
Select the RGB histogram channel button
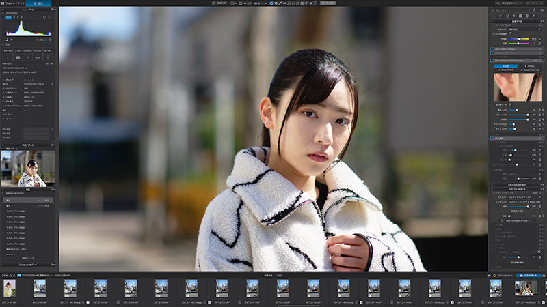click(x=8, y=17)
